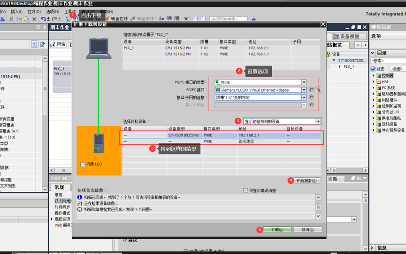Select the 访问地址 row in target devices
Image resolution: width=406 pixels, height=254 pixels.
[222, 142]
